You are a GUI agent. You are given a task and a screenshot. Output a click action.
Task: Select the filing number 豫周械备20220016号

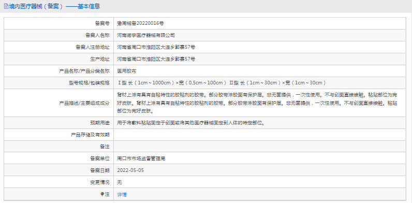pyautogui.click(x=140, y=23)
